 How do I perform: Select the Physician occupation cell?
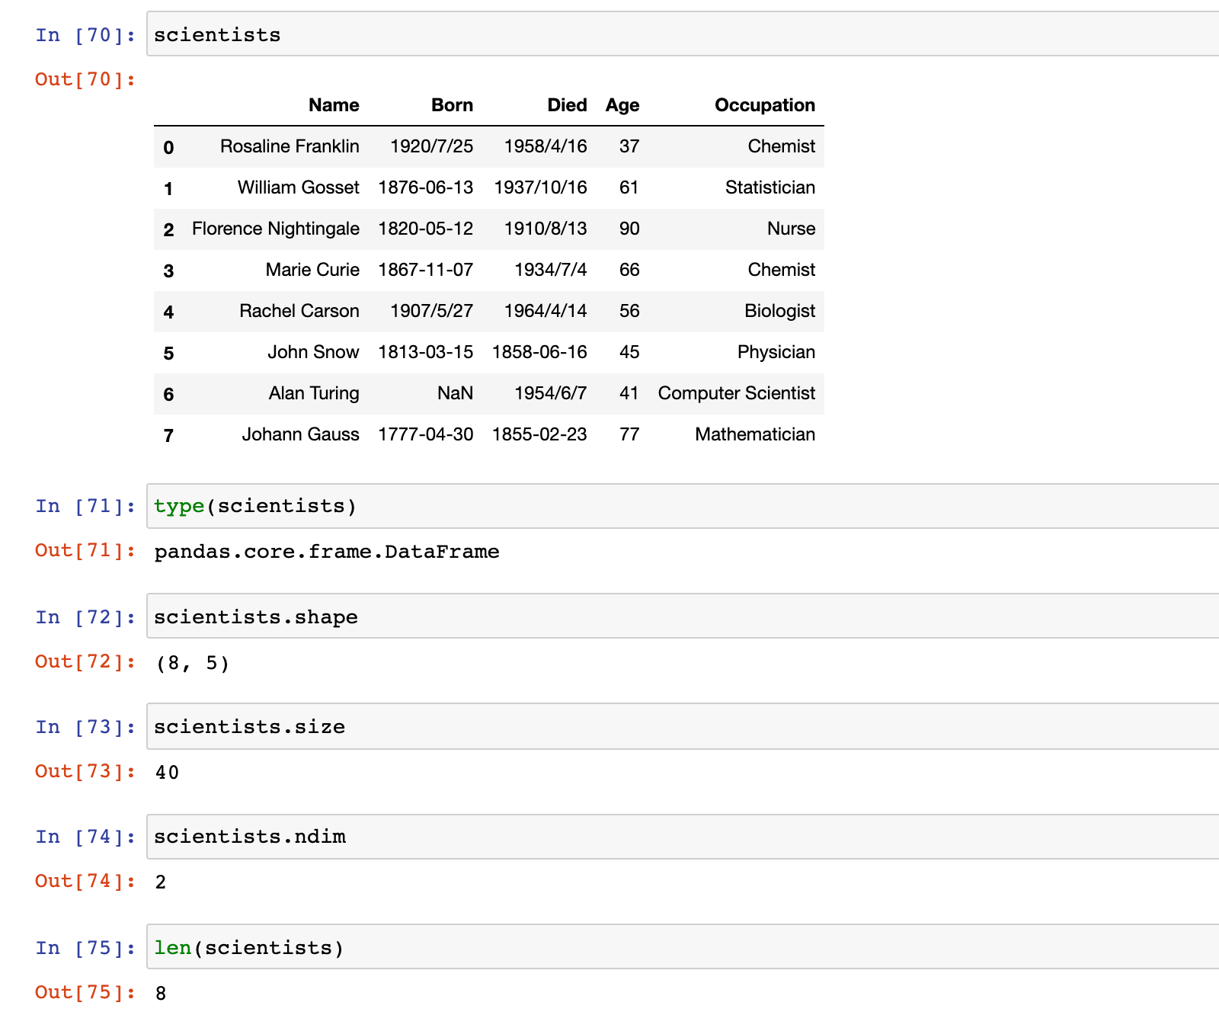[776, 352]
